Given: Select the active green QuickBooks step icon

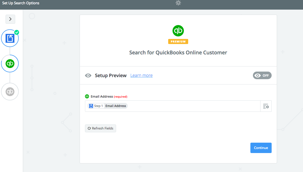Looking at the screenshot, I should [x=10, y=63].
